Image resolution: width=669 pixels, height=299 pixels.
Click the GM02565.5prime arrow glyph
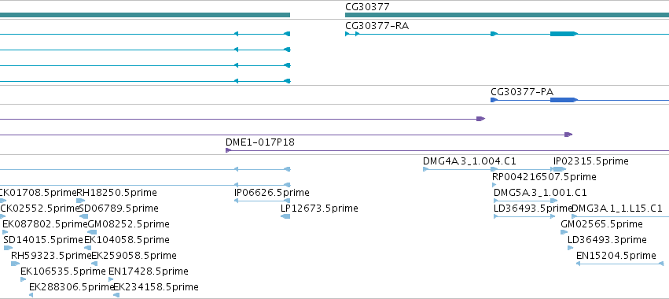(564, 232)
